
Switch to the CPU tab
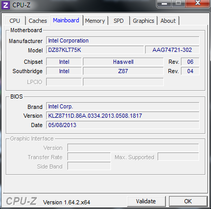15,21
